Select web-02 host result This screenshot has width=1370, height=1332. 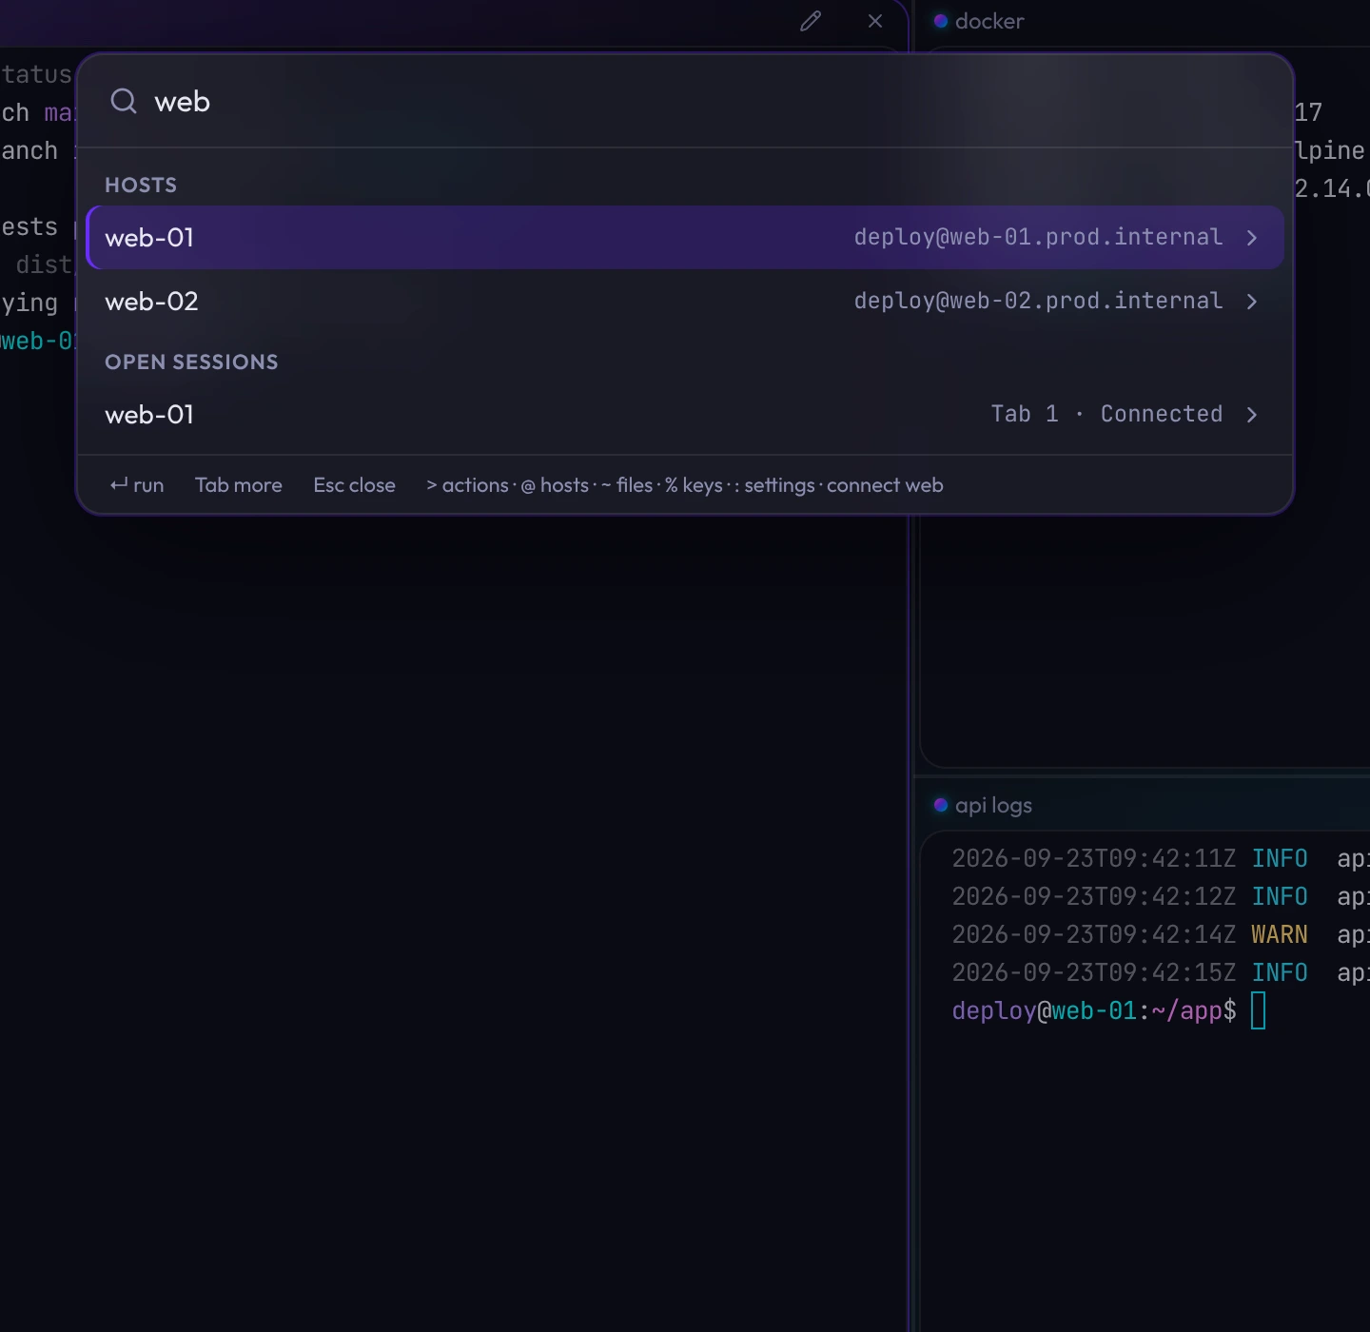685,301
